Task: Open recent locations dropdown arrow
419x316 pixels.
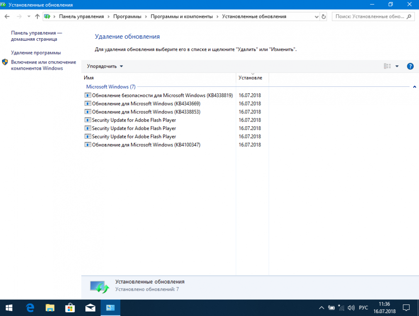Action: [x=29, y=17]
